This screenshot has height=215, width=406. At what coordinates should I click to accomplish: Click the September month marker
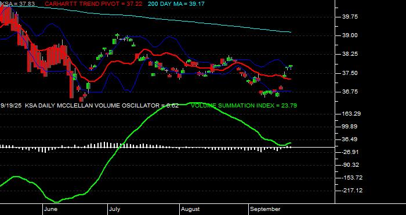[266, 209]
